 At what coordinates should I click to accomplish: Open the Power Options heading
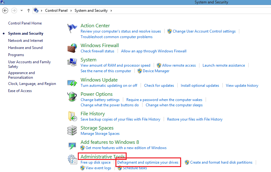[x=96, y=94]
